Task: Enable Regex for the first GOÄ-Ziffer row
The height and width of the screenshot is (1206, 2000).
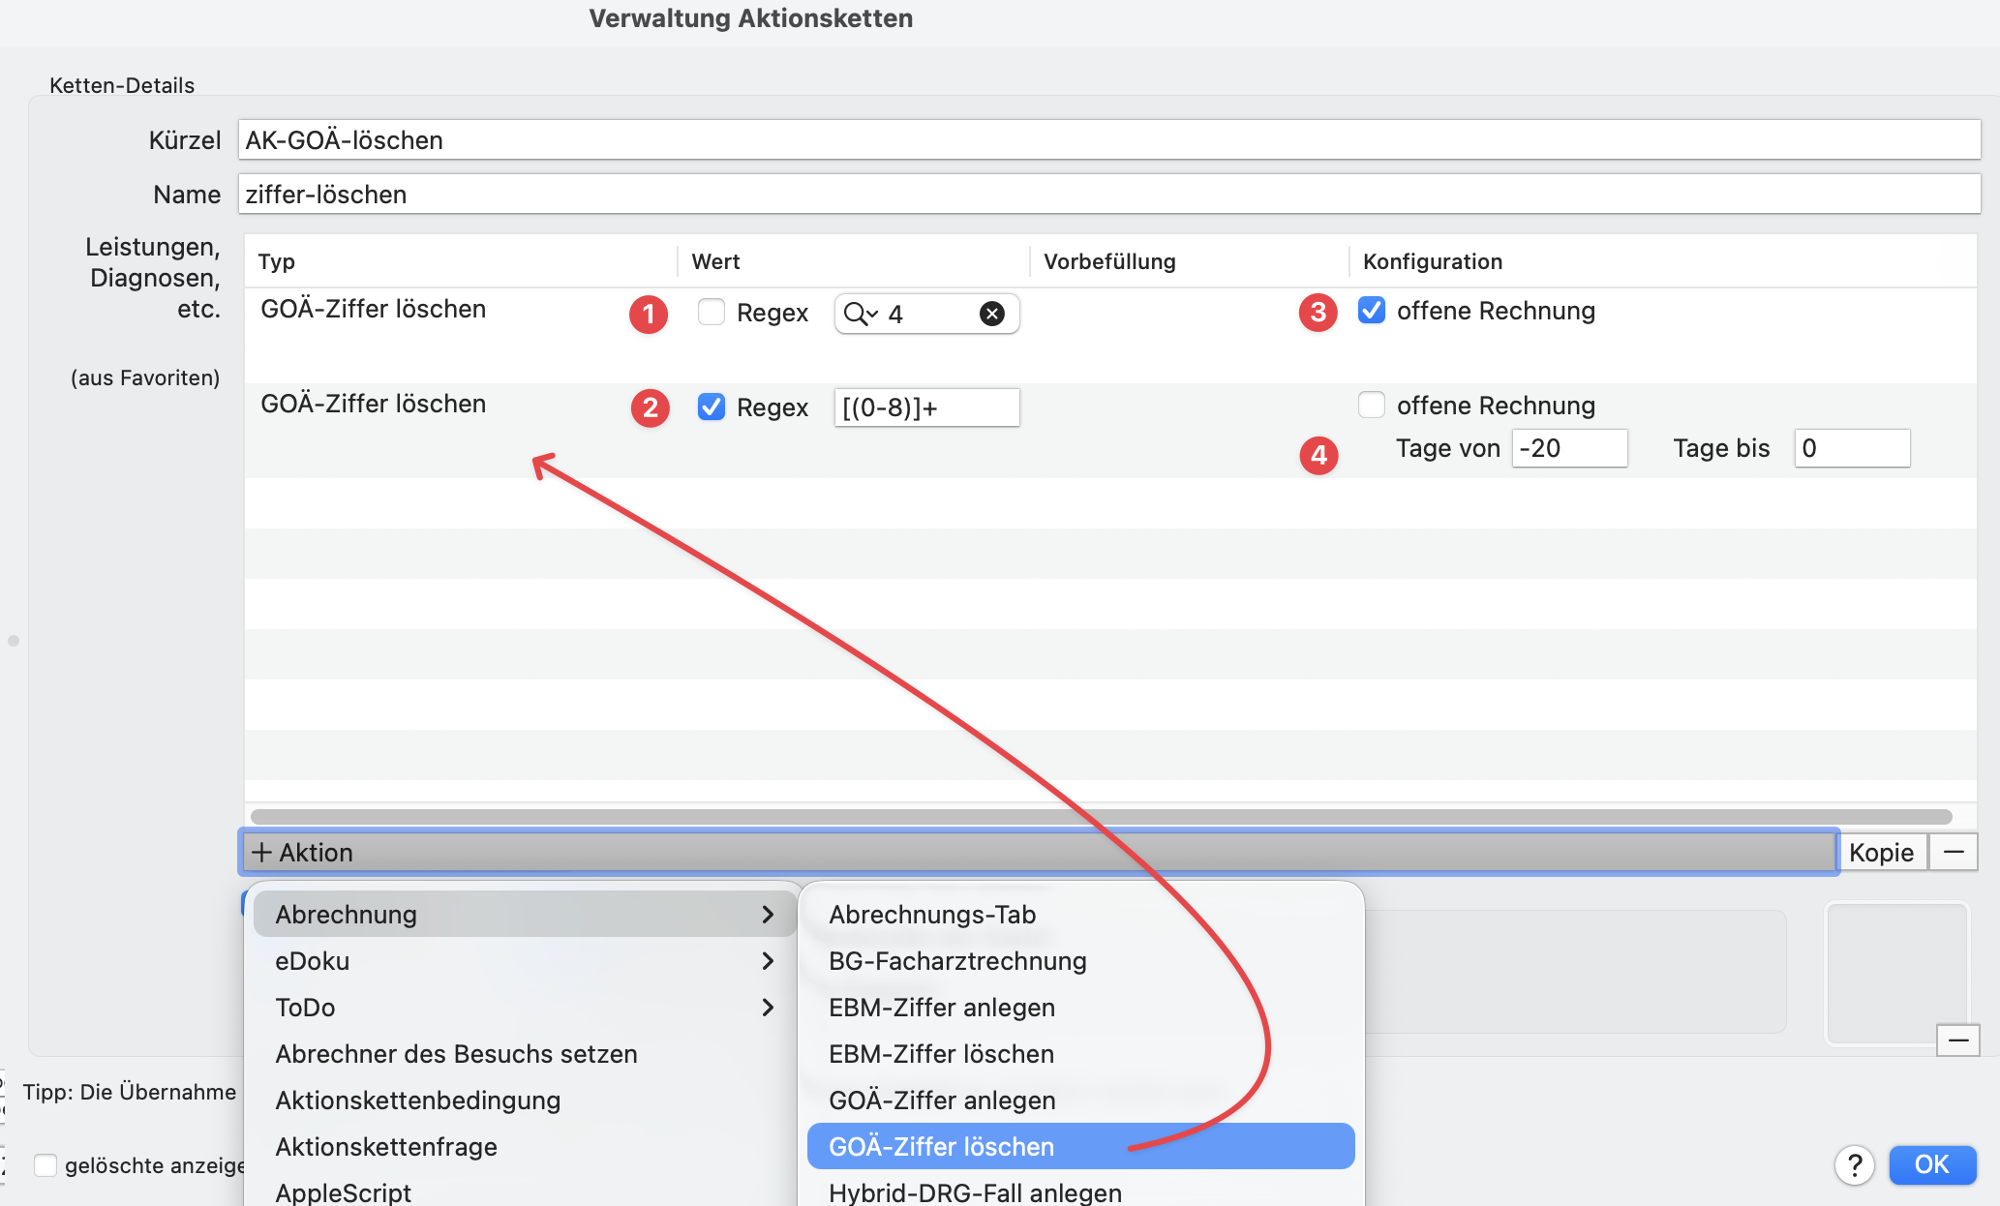Action: [x=712, y=312]
